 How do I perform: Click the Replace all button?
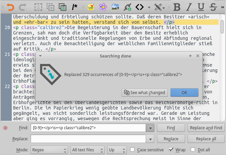click(x=206, y=139)
